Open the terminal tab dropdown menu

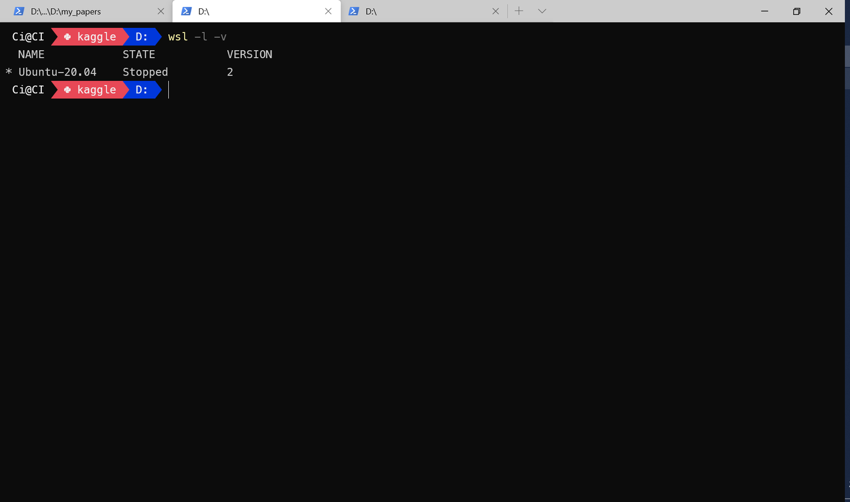click(x=542, y=11)
